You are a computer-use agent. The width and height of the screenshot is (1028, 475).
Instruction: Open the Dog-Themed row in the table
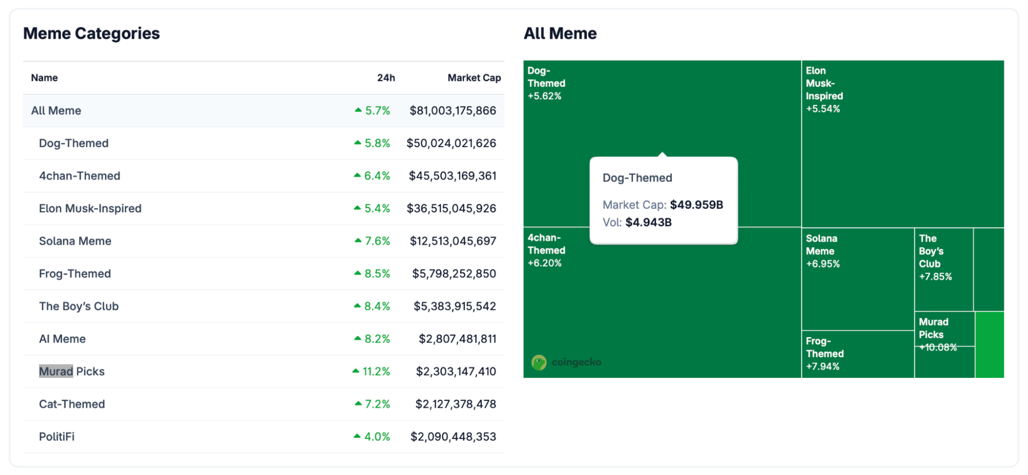[74, 143]
